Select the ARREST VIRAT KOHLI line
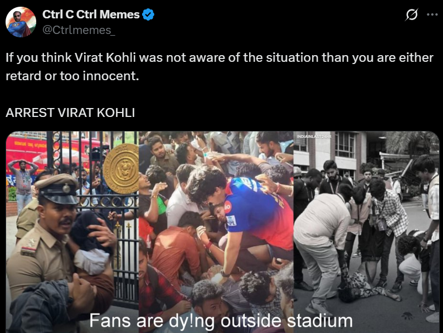Viewport: 443px width, 333px height. 70,112
